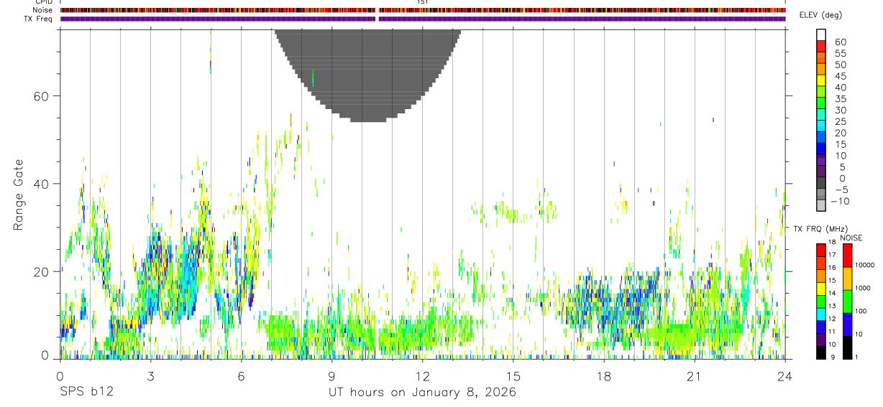Click the 25 label on the ELEV colorbar
The image size is (883, 407).
click(840, 121)
